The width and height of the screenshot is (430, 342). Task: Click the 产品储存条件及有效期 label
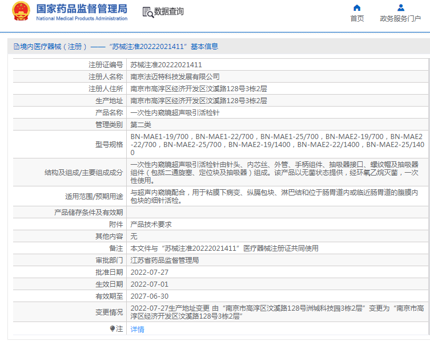click(x=89, y=212)
